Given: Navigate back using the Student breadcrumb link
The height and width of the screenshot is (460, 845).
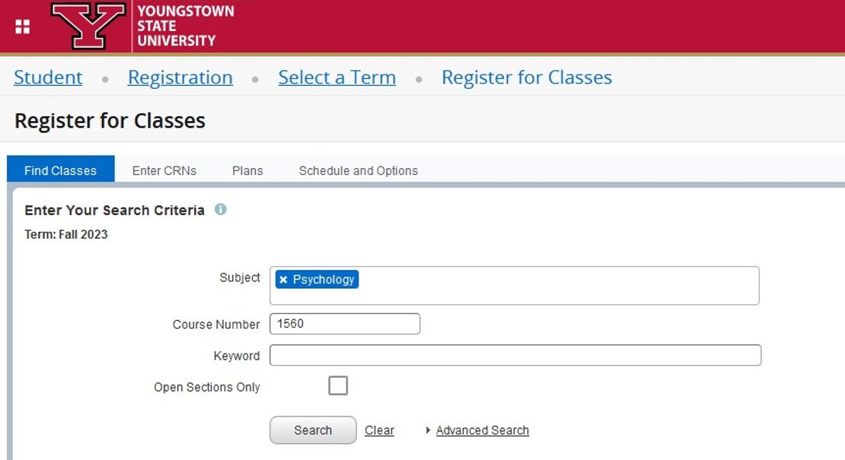Looking at the screenshot, I should 47,77.
